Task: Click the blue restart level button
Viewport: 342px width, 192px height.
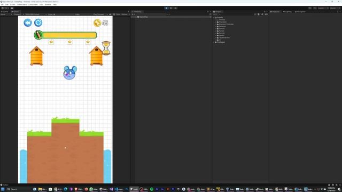Action: [x=38, y=22]
